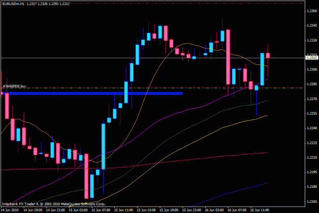Click the 15 Jun 19:00 time label

click(x=169, y=210)
